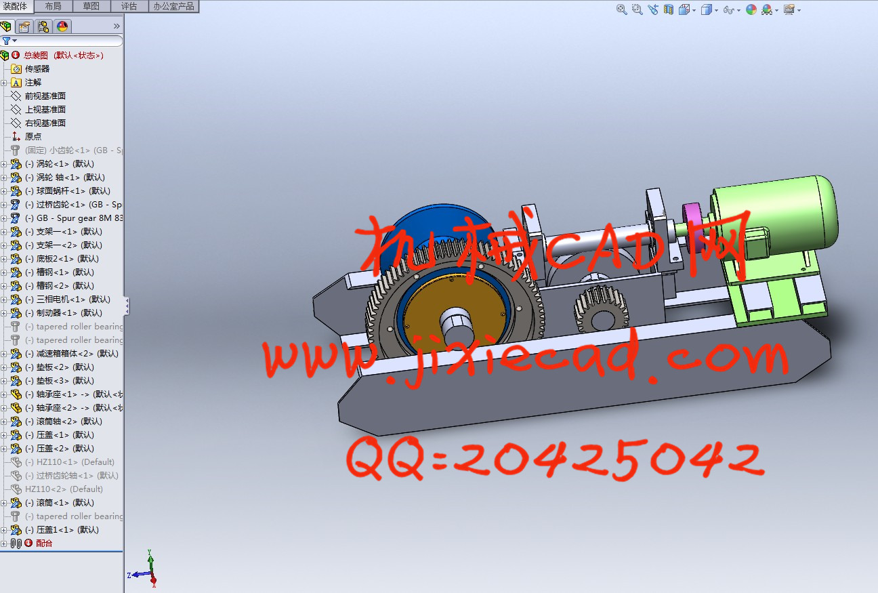Select 前视基准面 in the feature tree
The height and width of the screenshot is (593, 878).
coord(45,96)
